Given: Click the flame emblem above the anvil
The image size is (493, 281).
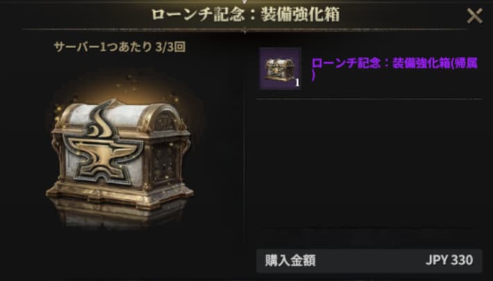Looking at the screenshot, I should pyautogui.click(x=102, y=119).
